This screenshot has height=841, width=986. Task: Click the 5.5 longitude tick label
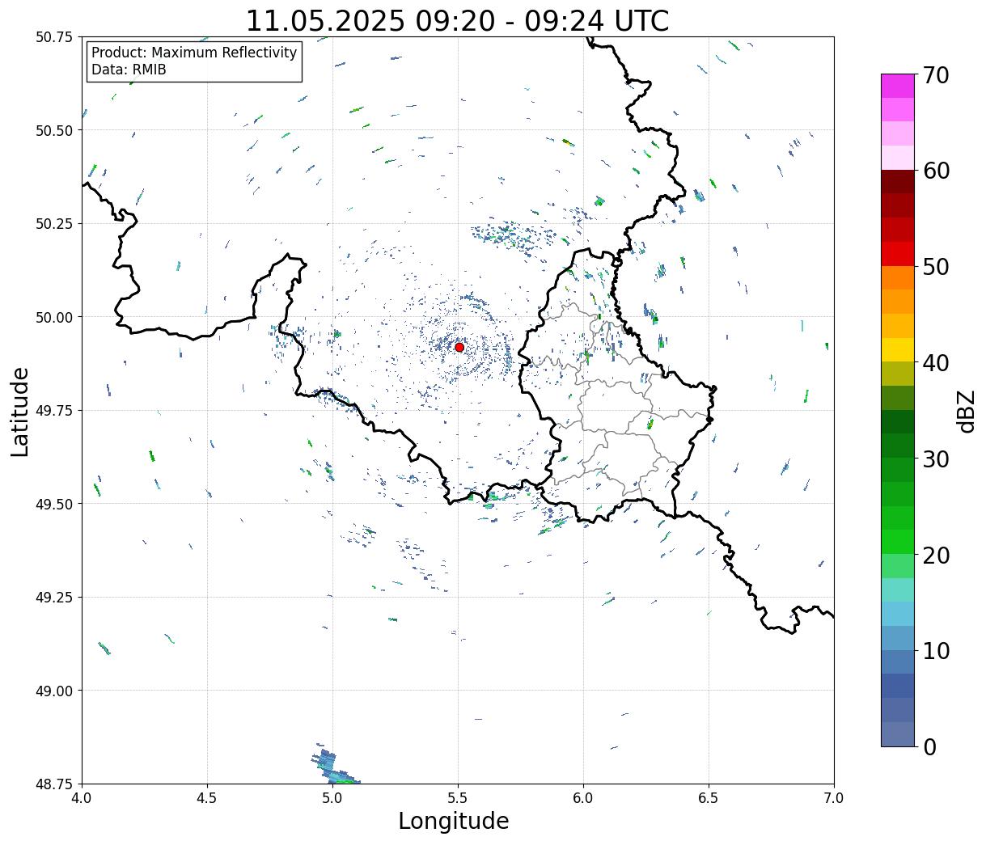pyautogui.click(x=458, y=797)
